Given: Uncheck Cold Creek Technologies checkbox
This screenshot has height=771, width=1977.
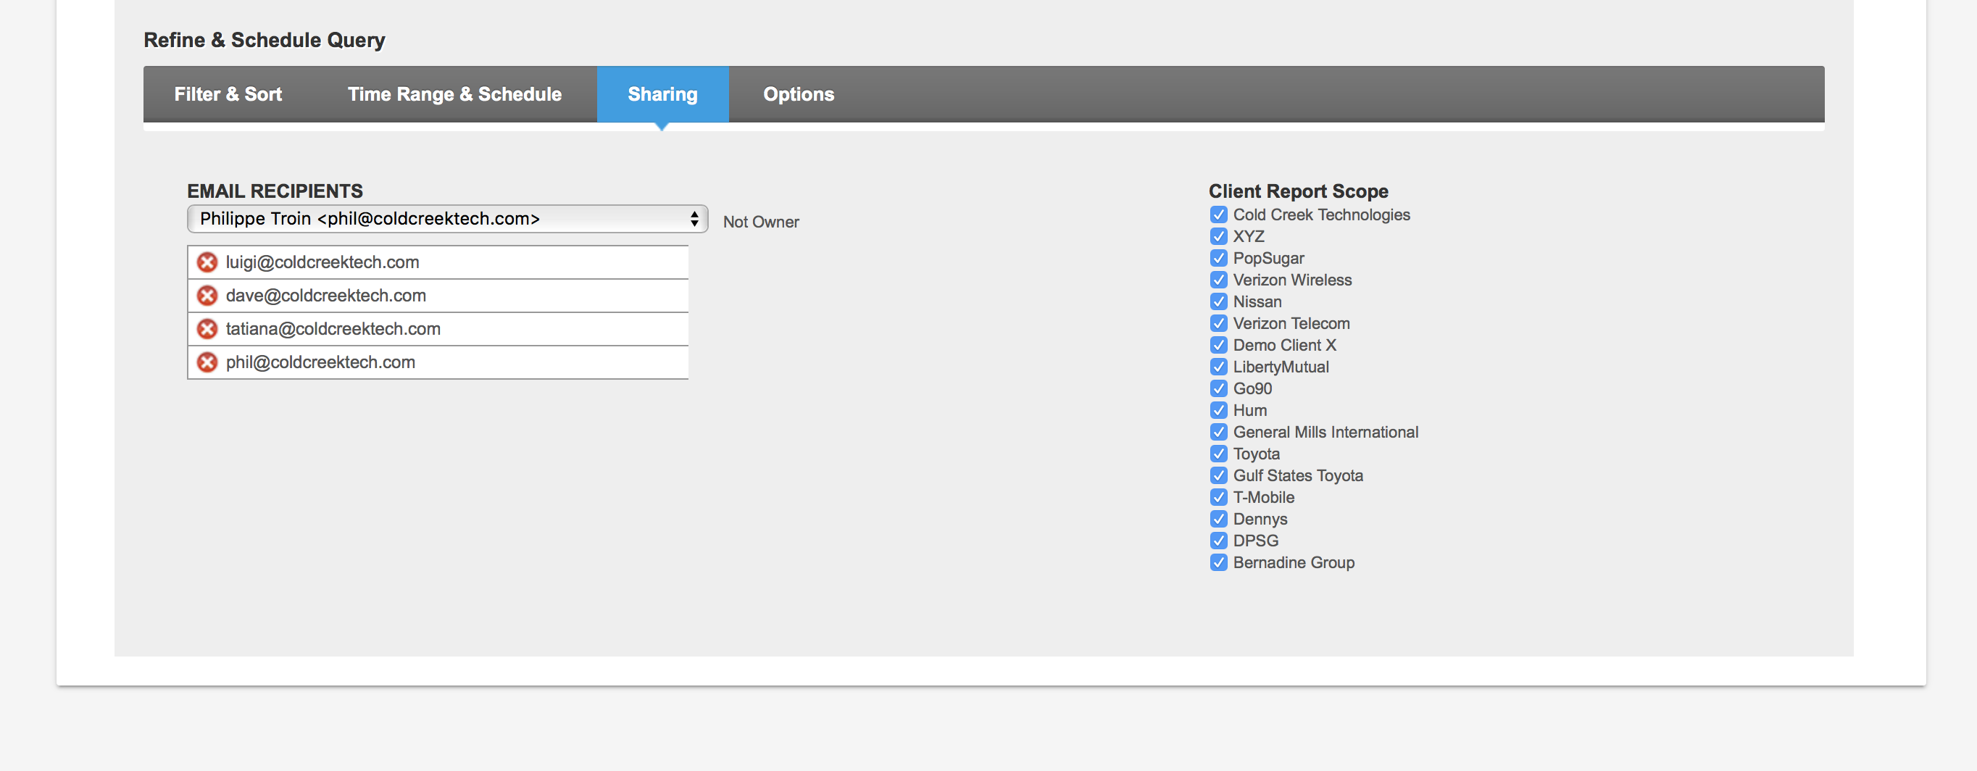Looking at the screenshot, I should tap(1218, 214).
